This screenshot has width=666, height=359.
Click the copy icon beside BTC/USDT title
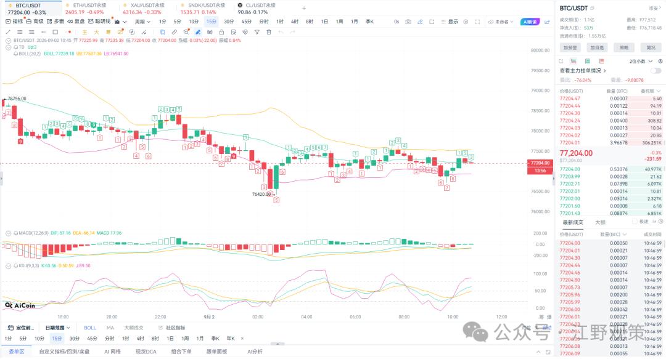point(593,8)
